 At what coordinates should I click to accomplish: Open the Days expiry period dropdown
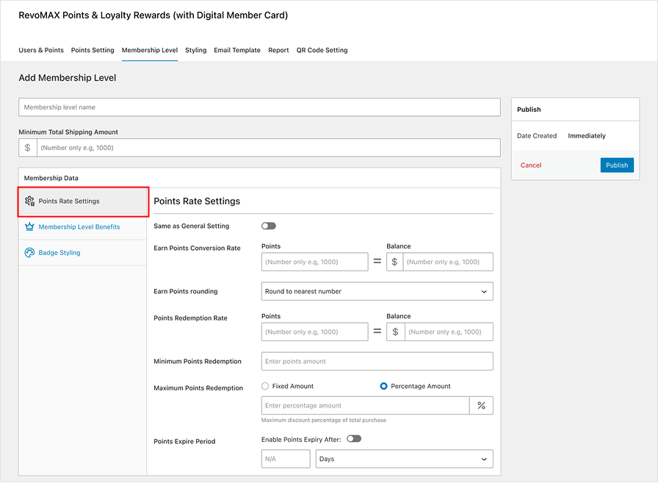(404, 459)
